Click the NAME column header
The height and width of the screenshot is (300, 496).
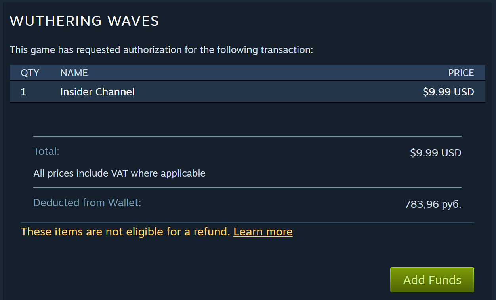coord(74,73)
